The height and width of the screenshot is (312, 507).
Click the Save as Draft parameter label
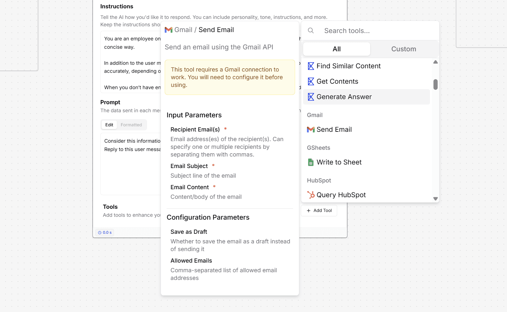pos(189,232)
